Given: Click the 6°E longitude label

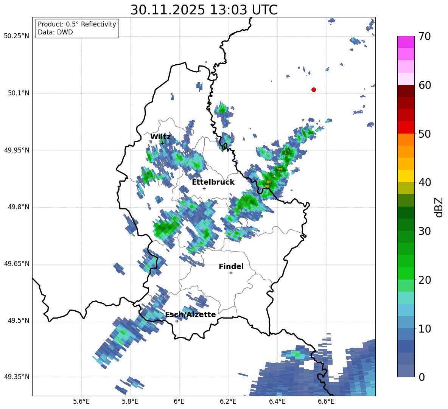Looking at the screenshot, I should pos(179,401).
